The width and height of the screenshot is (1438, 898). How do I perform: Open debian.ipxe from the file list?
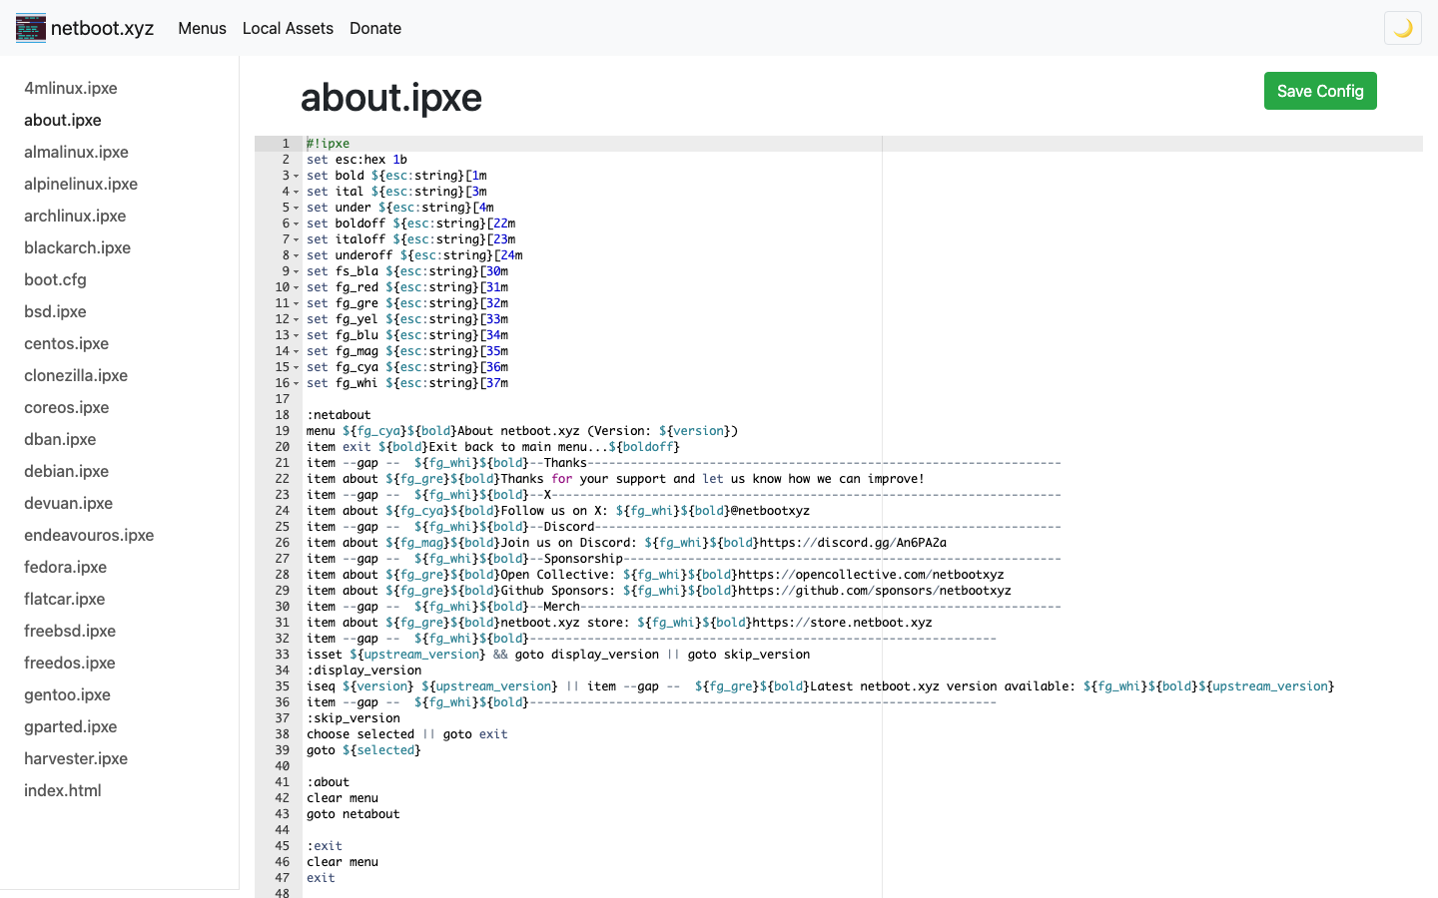point(66,471)
